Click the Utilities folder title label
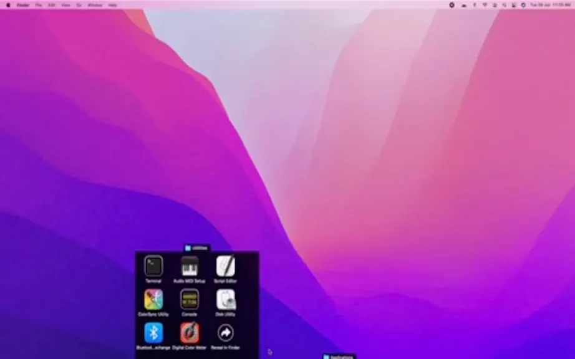 197,248
